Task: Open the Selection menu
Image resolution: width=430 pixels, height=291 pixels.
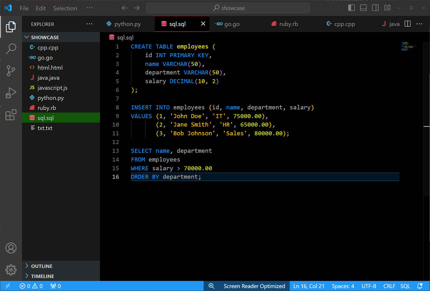Action: [65, 8]
